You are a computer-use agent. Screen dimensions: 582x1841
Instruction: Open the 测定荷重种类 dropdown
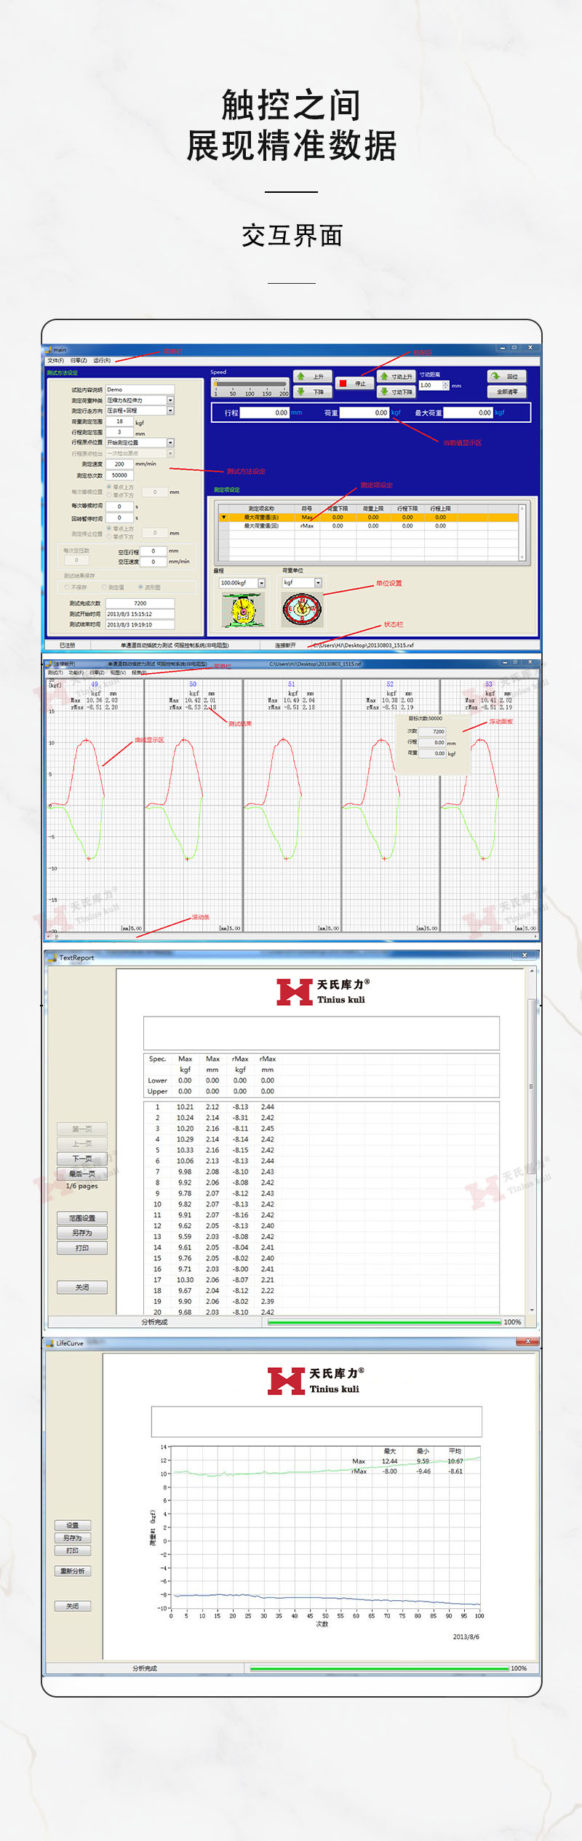tap(170, 400)
